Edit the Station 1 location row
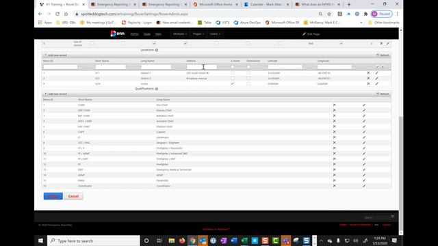Viewport: 438px width, 246px height. (377, 73)
